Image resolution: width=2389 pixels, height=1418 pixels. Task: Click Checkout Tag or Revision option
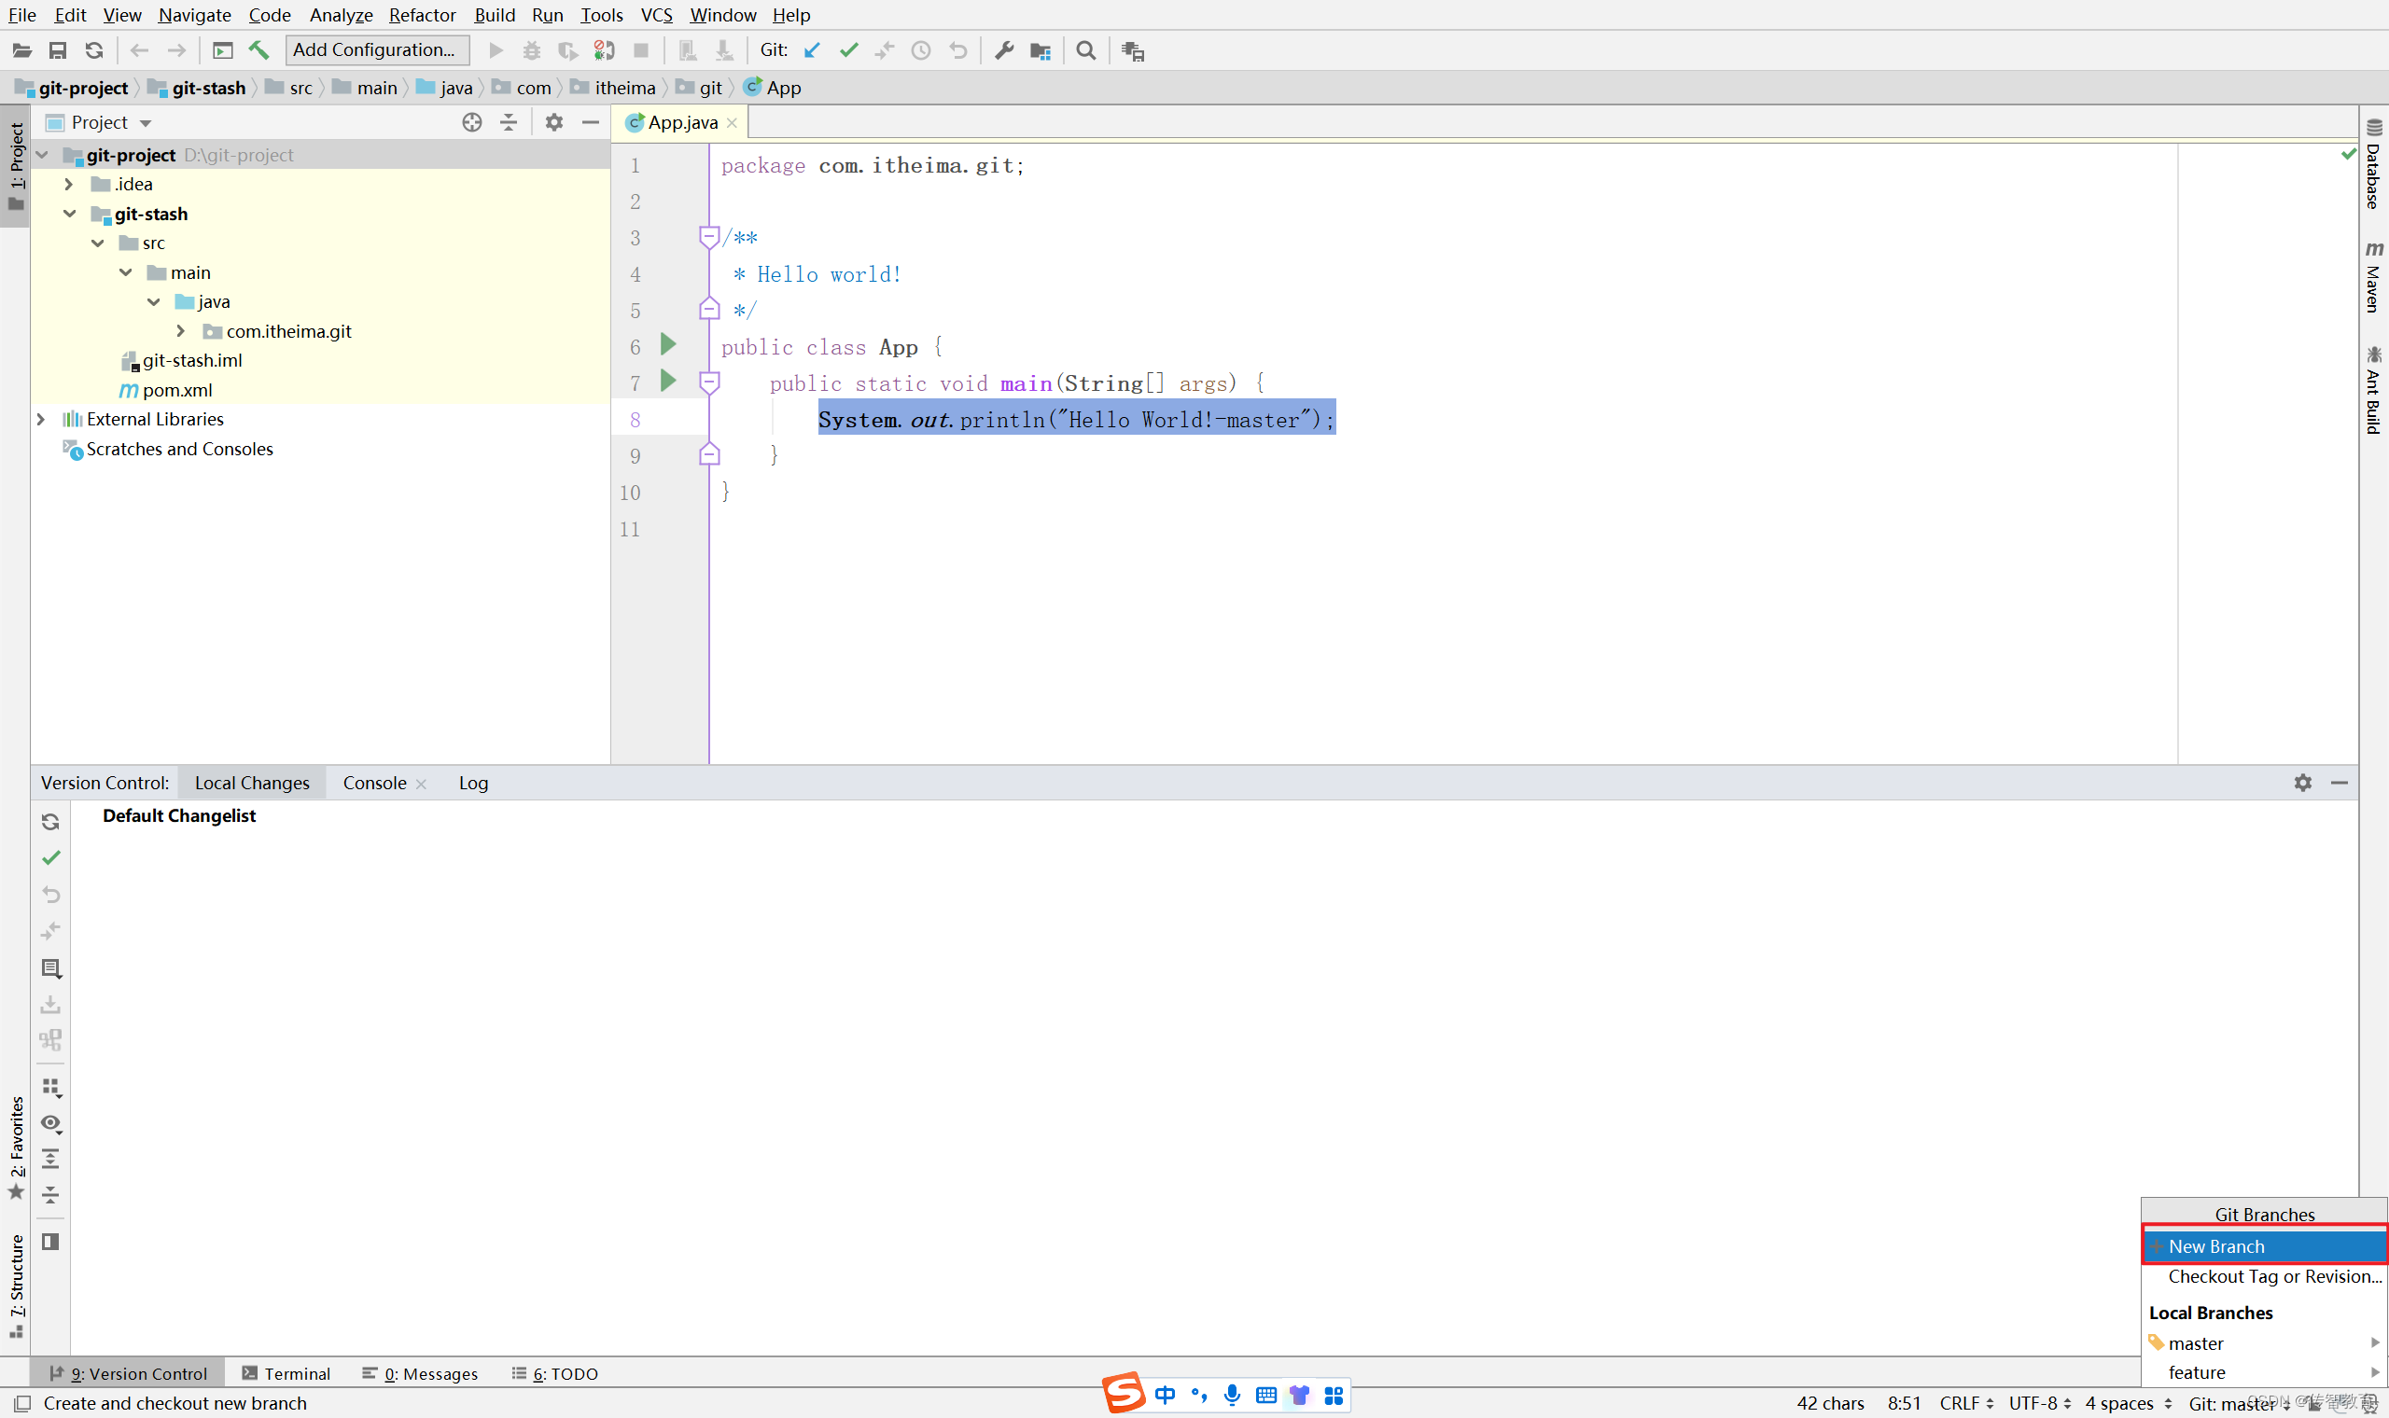click(x=2274, y=1276)
